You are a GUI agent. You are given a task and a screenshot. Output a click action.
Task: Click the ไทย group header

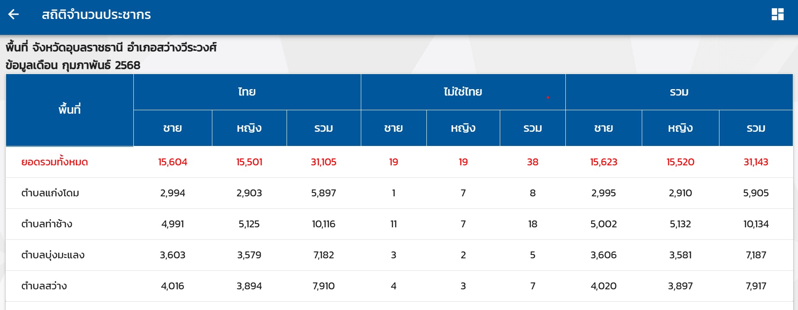tap(247, 92)
